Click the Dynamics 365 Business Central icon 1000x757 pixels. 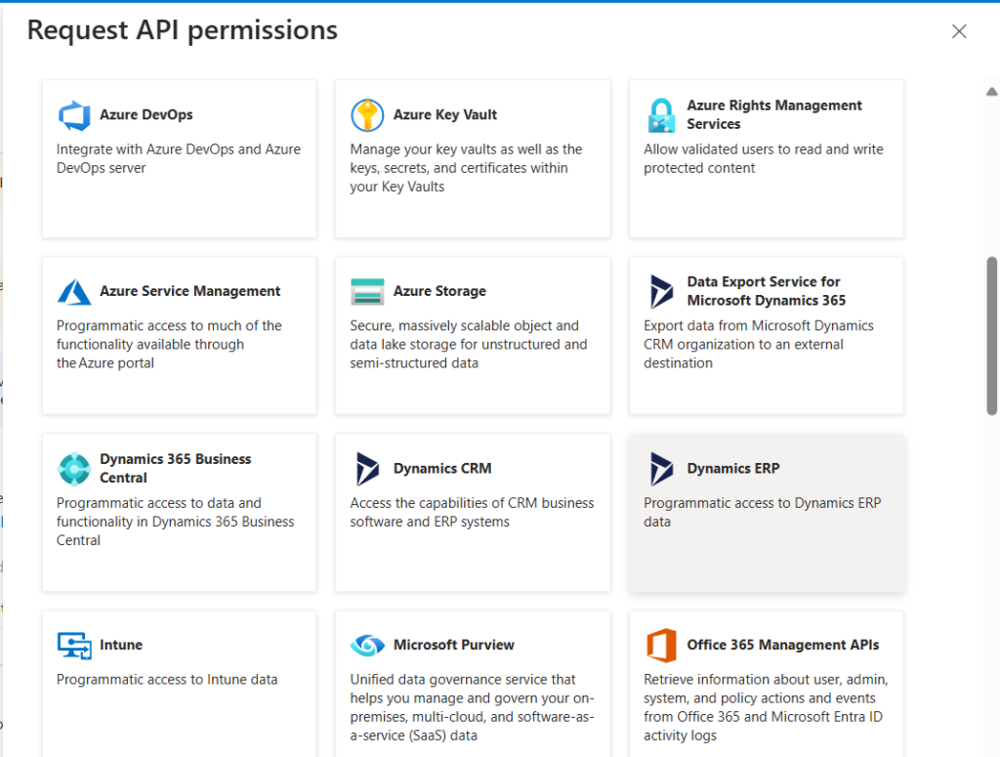tap(74, 470)
